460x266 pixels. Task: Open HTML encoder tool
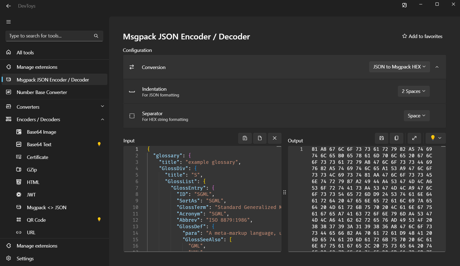55,182
